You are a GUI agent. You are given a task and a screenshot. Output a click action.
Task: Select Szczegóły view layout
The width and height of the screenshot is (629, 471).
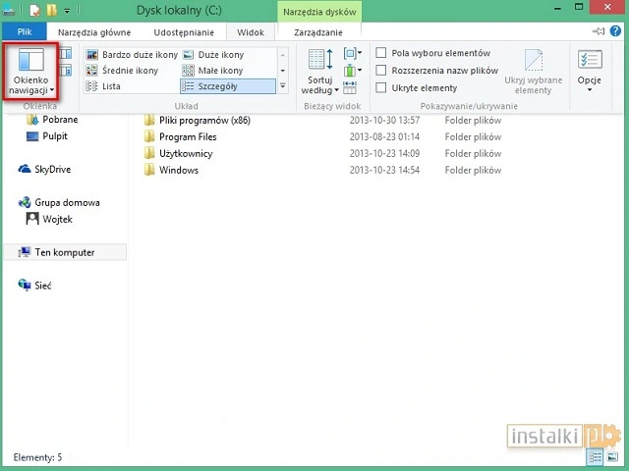click(218, 86)
